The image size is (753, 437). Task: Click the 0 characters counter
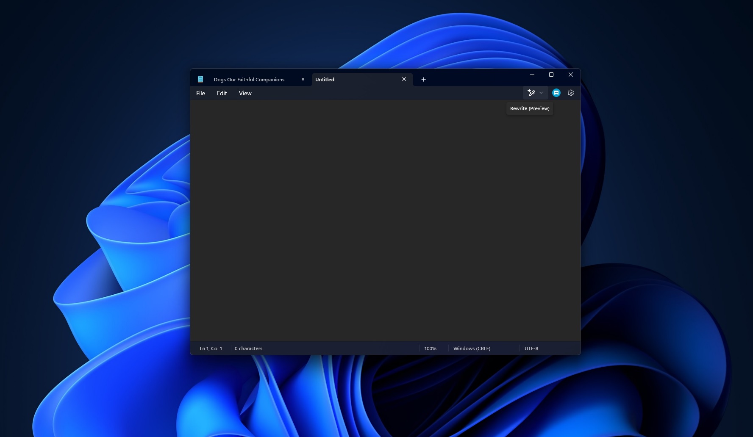(x=248, y=348)
